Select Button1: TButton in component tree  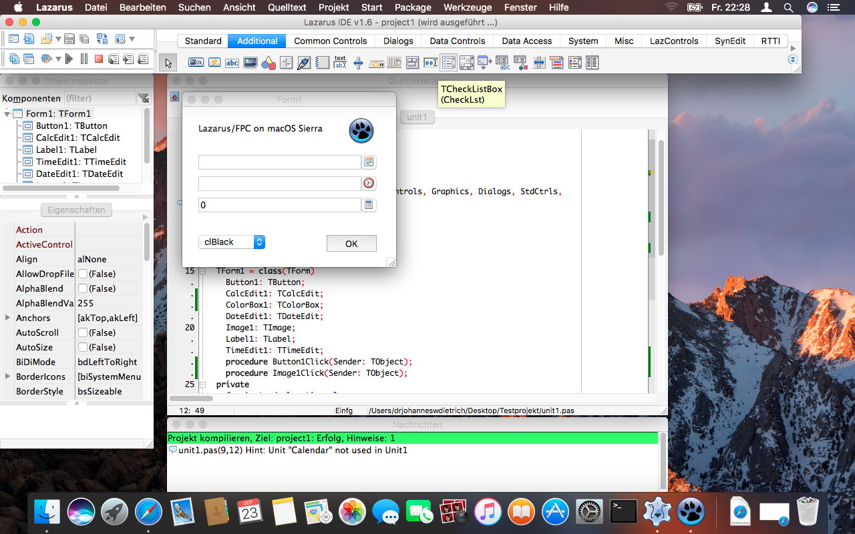pyautogui.click(x=71, y=125)
